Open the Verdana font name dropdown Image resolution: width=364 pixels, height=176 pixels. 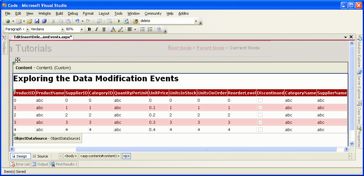62,29
